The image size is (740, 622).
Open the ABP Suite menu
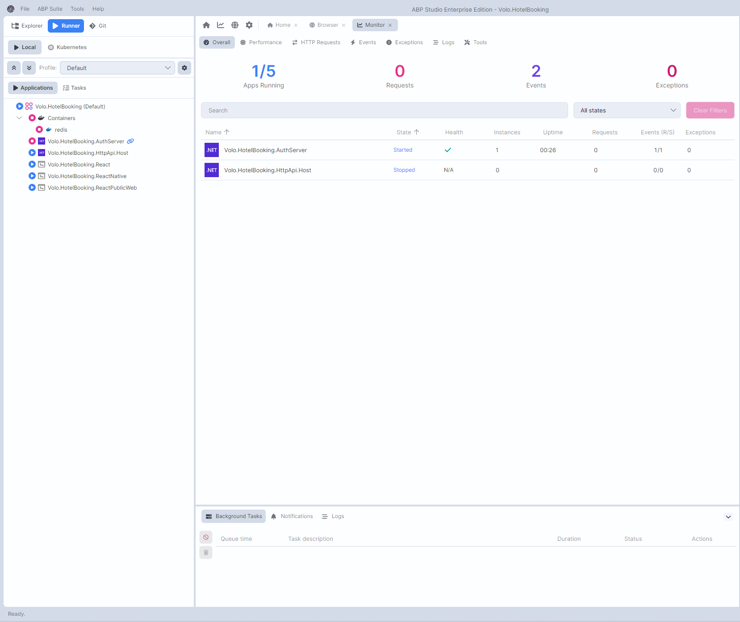click(x=50, y=9)
